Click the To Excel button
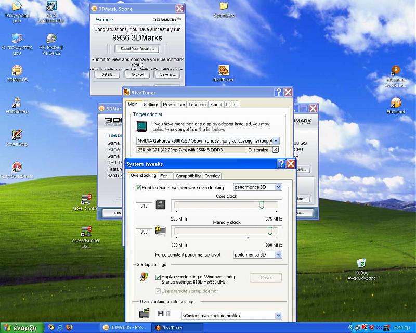 (137, 74)
